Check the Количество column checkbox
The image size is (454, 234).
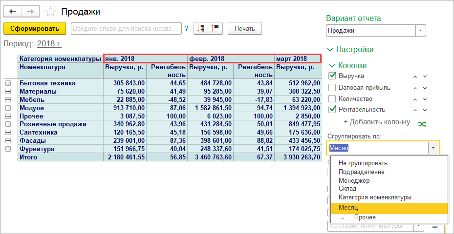pyautogui.click(x=332, y=98)
